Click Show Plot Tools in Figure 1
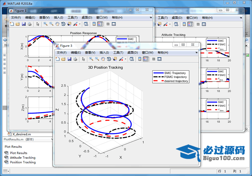 coord(114,24)
